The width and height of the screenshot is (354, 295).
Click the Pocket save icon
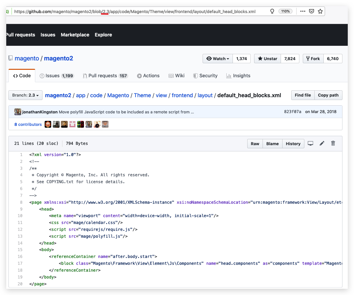coord(312,11)
